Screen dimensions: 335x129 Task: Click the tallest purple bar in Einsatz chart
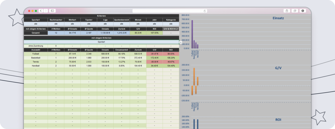click(x=192, y=34)
